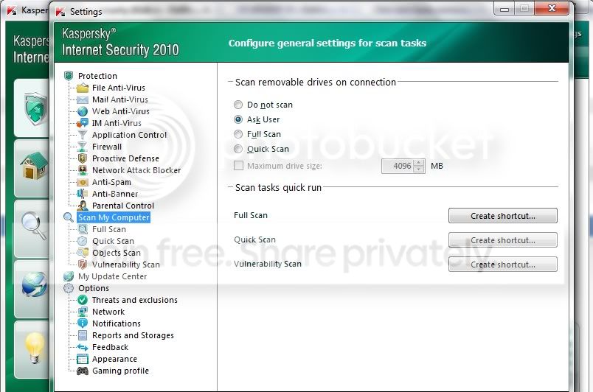Click the File Anti-Virus folder icon

(x=83, y=88)
